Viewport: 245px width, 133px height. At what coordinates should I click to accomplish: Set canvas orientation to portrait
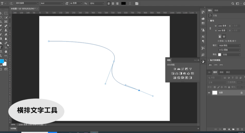[x=220, y=36]
